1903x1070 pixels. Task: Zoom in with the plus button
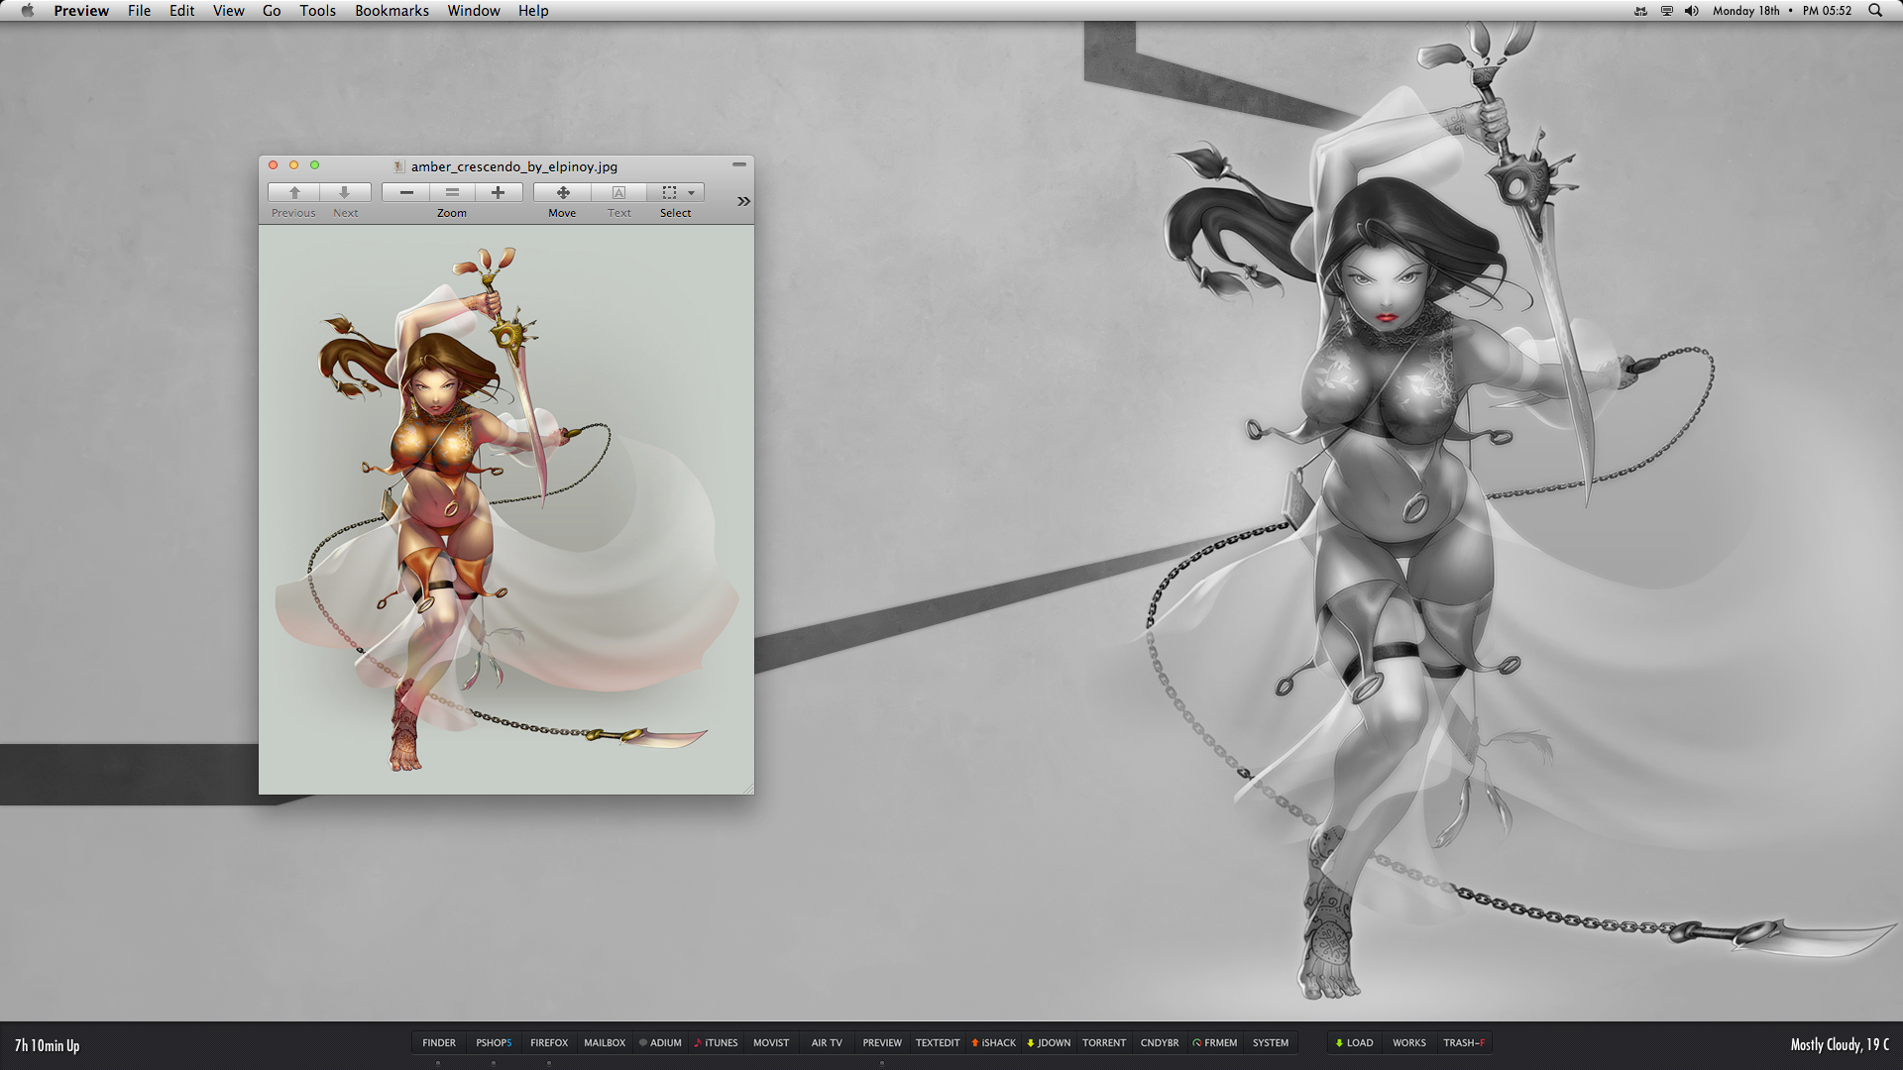[x=499, y=192]
